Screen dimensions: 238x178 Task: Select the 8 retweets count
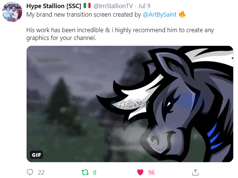[95, 172]
